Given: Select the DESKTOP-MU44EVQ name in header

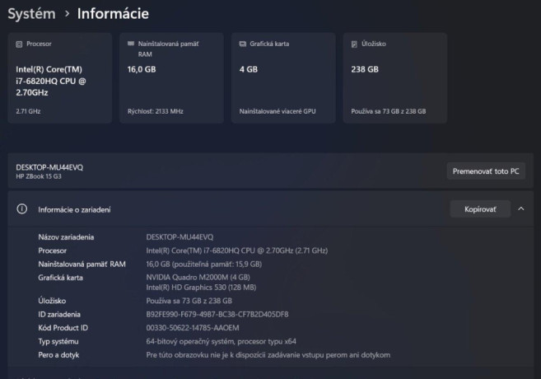Looking at the screenshot, I should [x=49, y=167].
